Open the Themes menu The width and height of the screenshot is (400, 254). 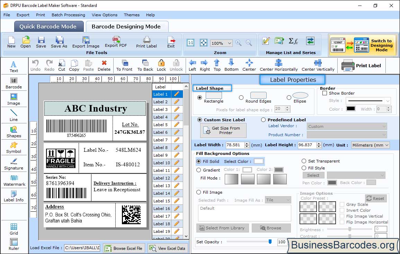click(x=132, y=15)
